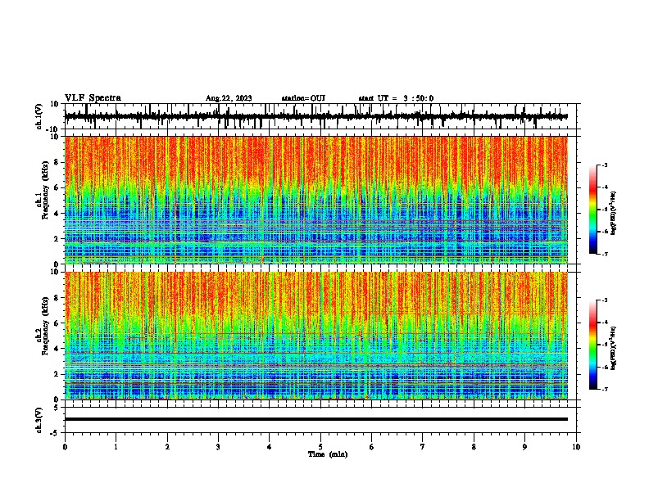Screen dimensions: 649x501
Task: Click the '-10' tick on ch.1(V) axis
Action: point(53,129)
